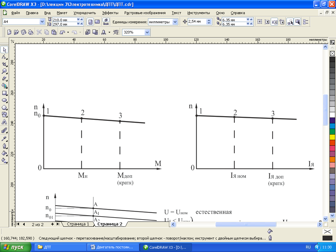The image size is (336, 252).
Task: Select the Pick tool in toolbox
Action: 4,50
